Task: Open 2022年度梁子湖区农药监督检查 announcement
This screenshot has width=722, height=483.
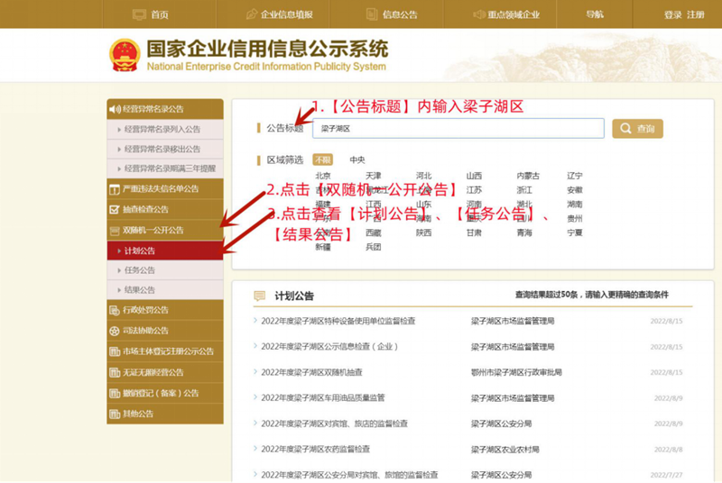Action: [315, 449]
